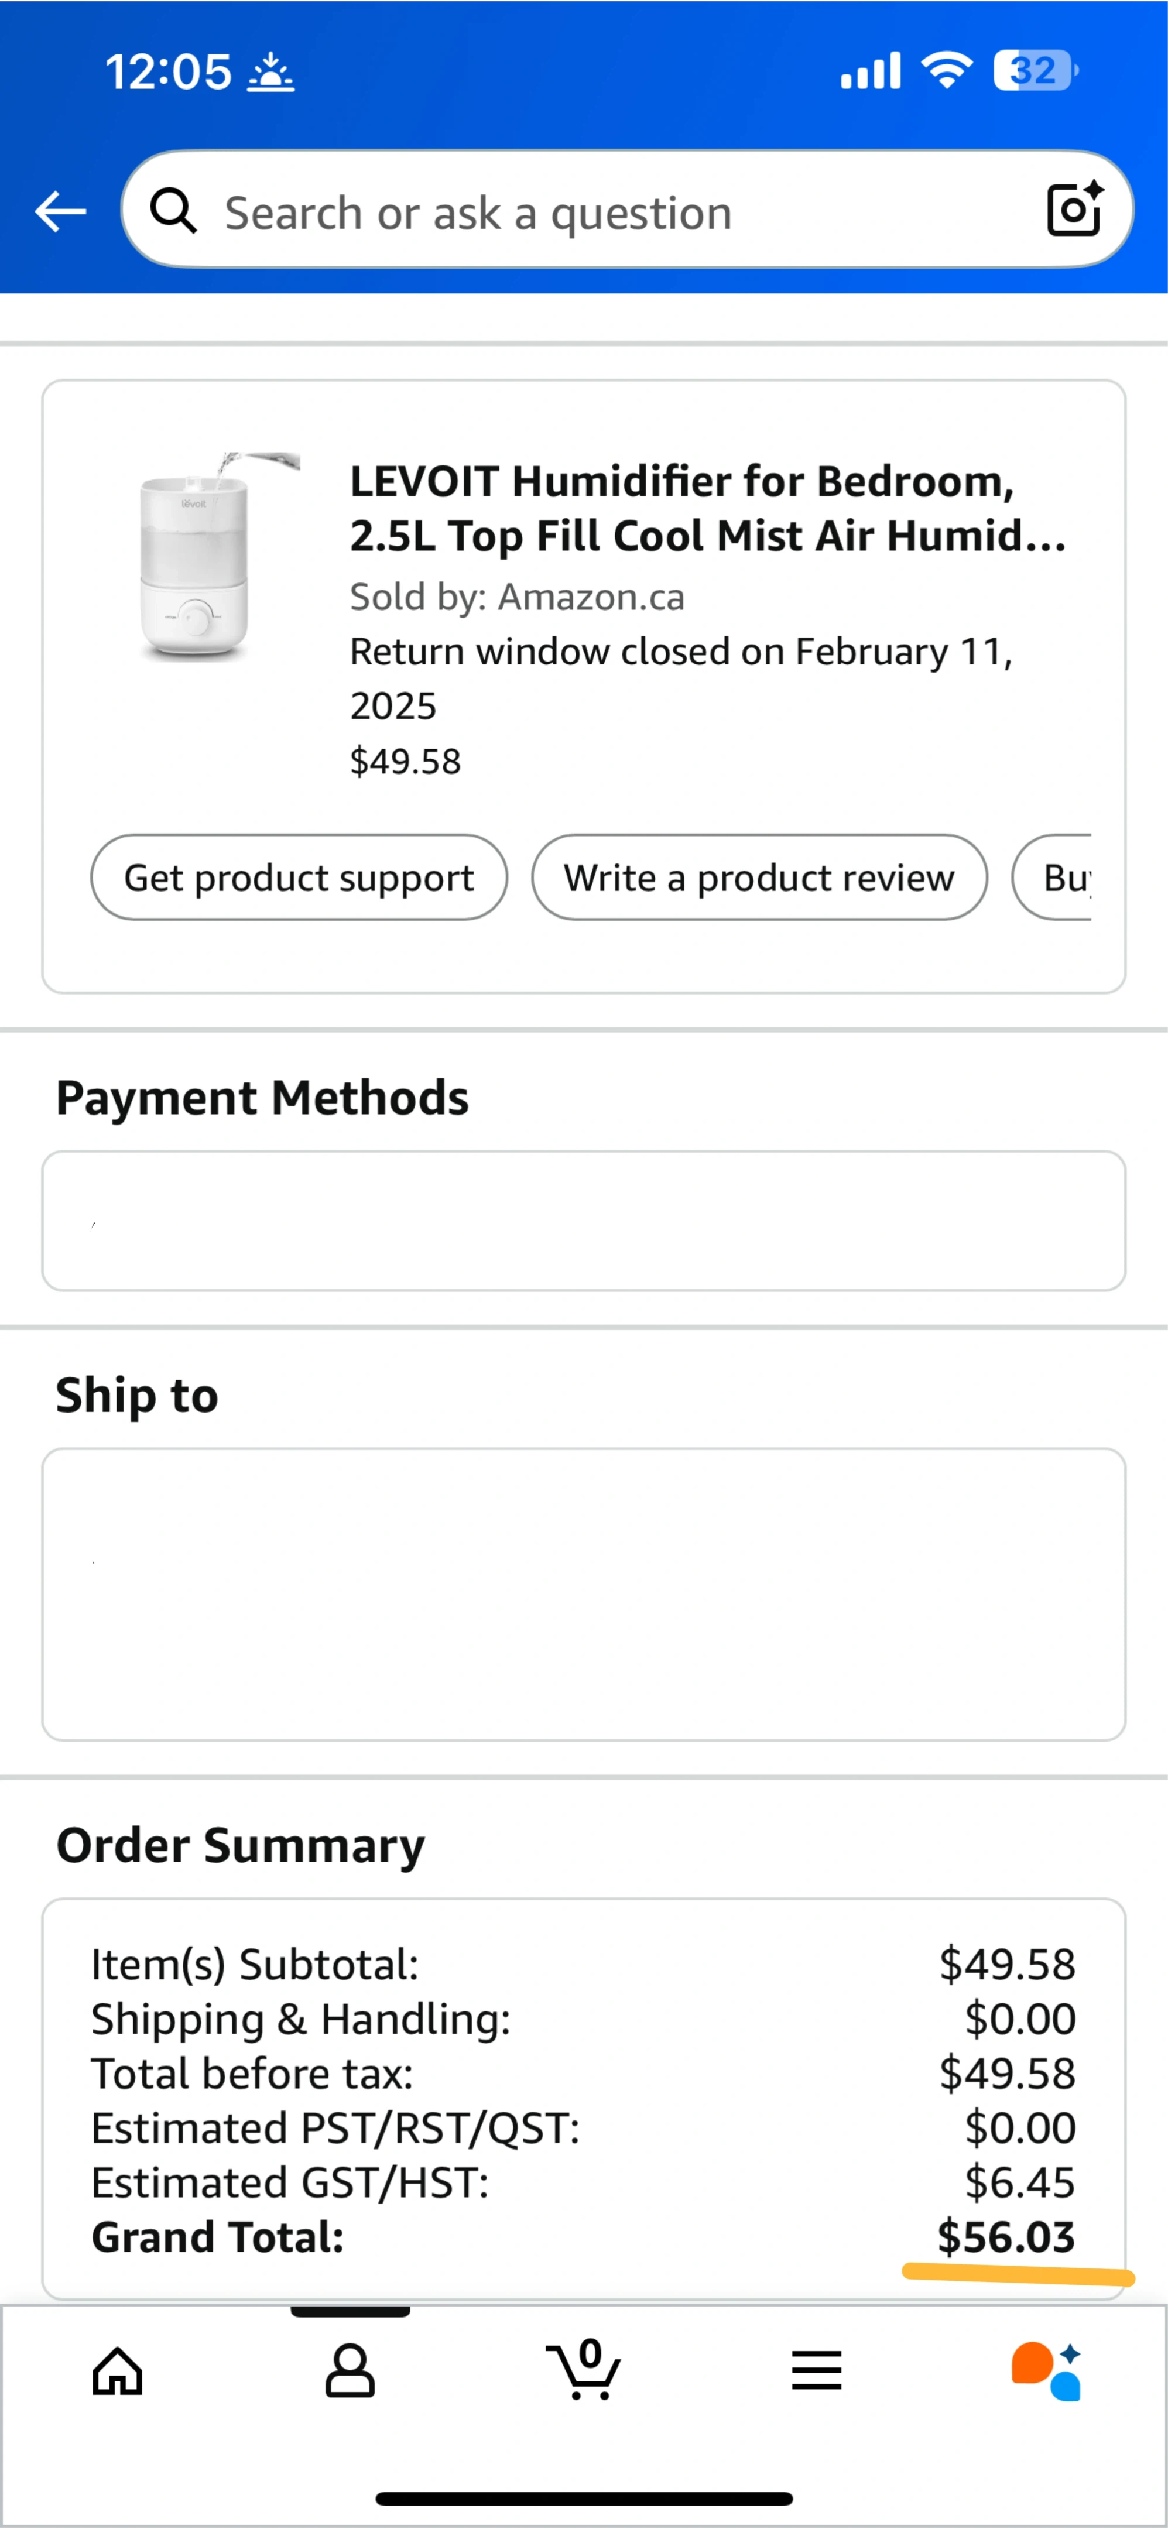Tap Get product support button
Viewport: 1168px width, 2529px height.
[299, 878]
